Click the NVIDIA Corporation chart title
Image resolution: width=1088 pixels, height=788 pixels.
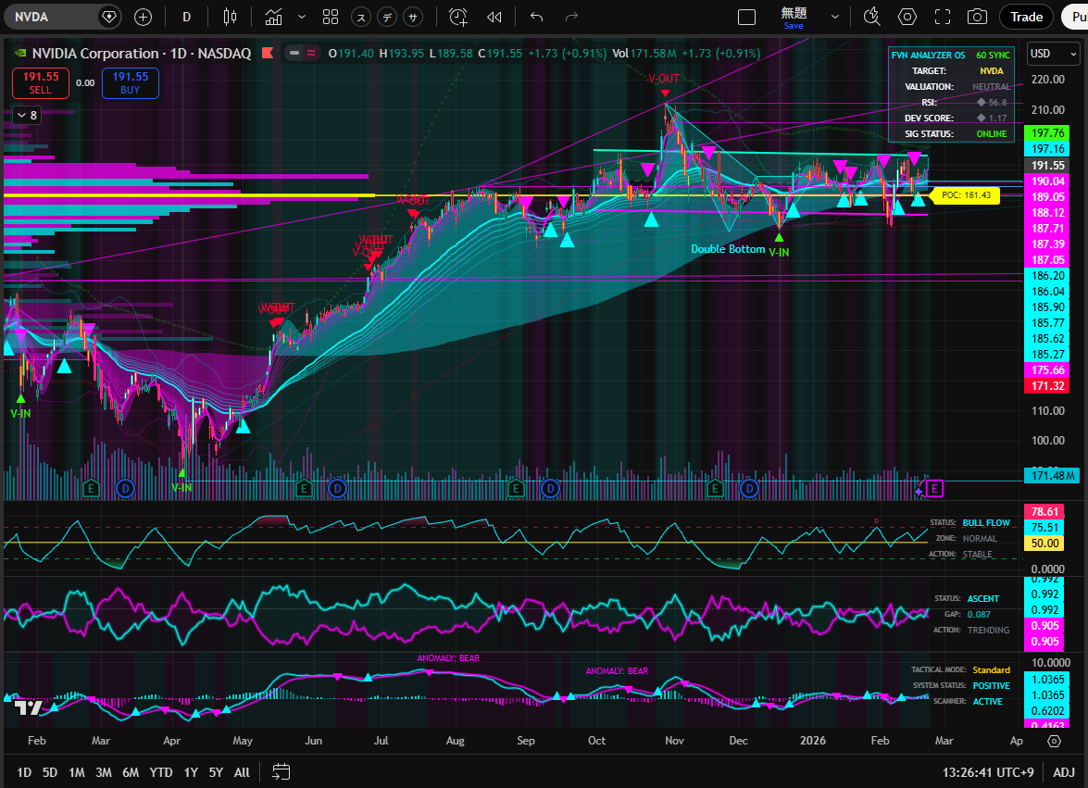pyautogui.click(x=95, y=54)
